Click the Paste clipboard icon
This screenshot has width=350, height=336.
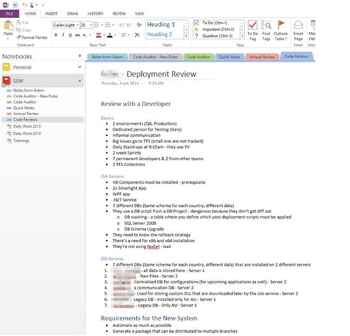8,25
